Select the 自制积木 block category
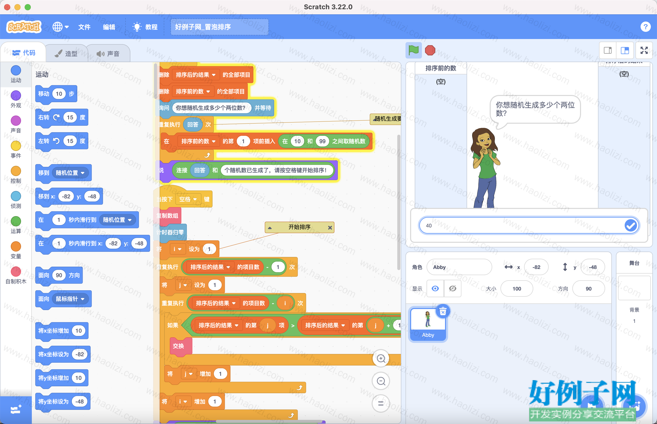This screenshot has width=657, height=424. (16, 275)
